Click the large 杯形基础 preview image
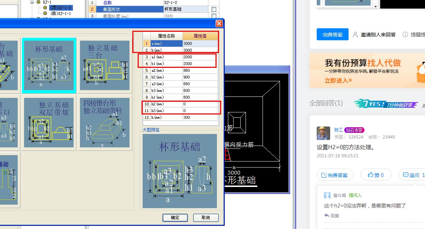The height and width of the screenshot is (229, 425). [x=180, y=171]
